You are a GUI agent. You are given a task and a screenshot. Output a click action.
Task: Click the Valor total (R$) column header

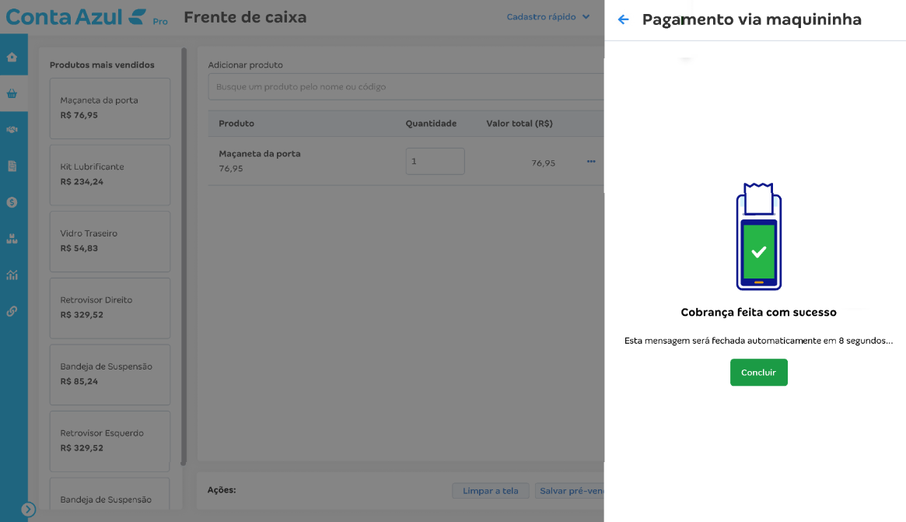tap(519, 123)
